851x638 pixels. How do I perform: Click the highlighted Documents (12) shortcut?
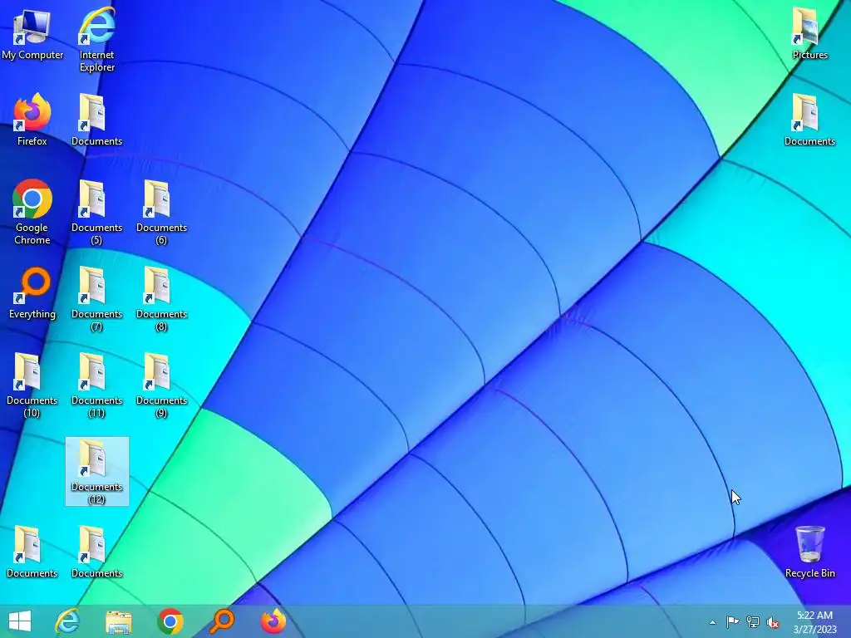click(x=97, y=472)
